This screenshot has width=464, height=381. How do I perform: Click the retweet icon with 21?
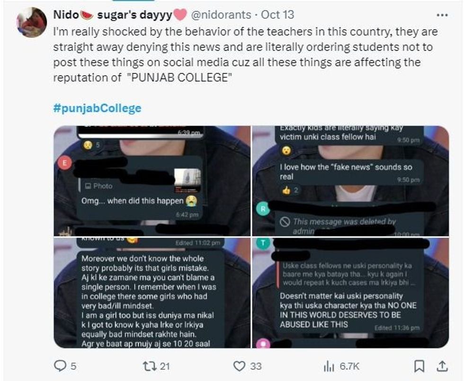(x=151, y=366)
